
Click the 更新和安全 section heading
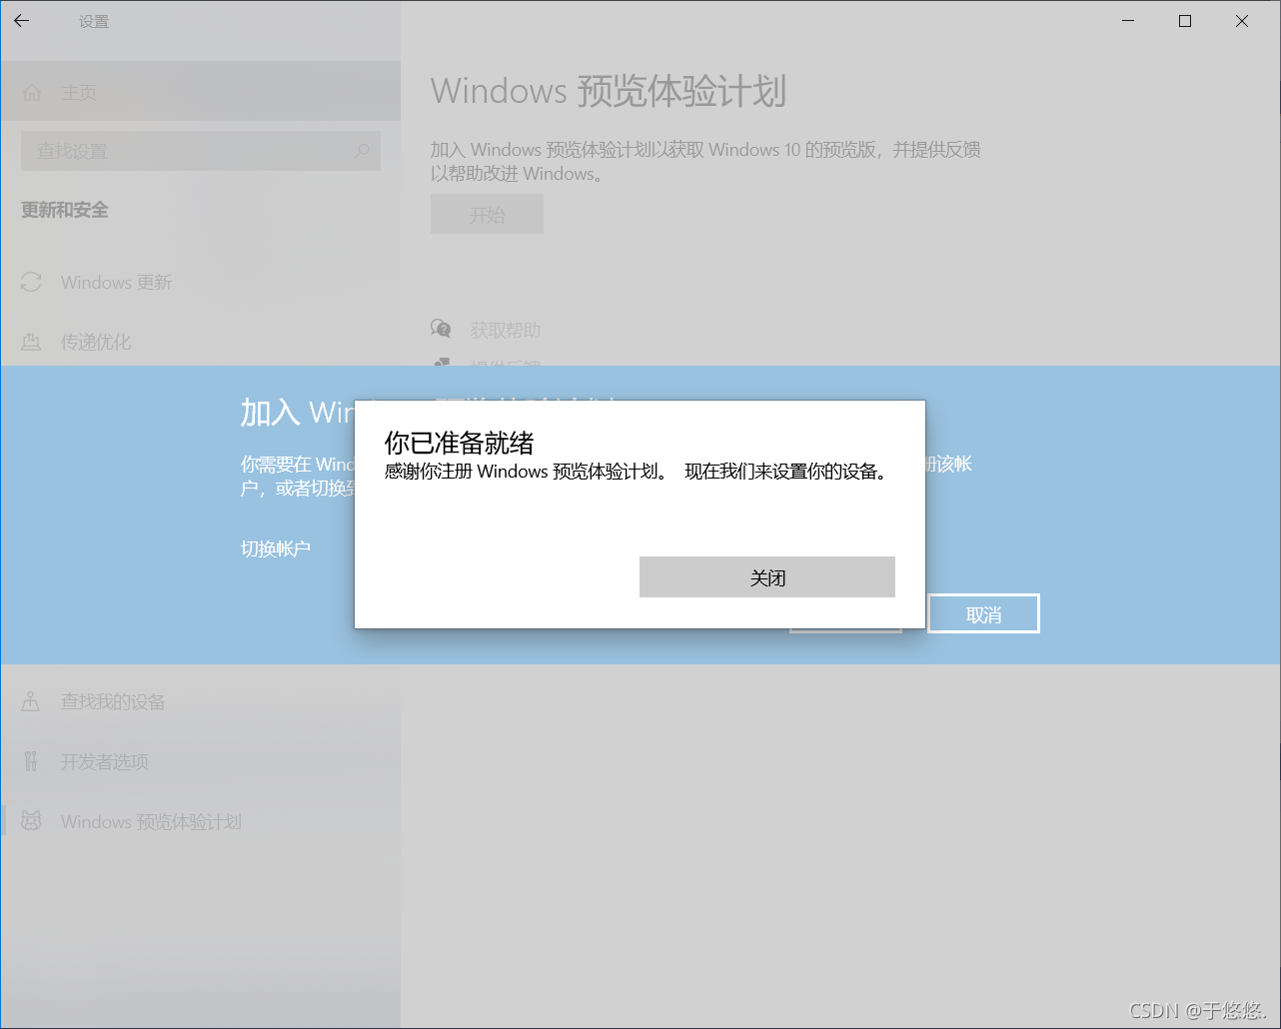tap(65, 210)
